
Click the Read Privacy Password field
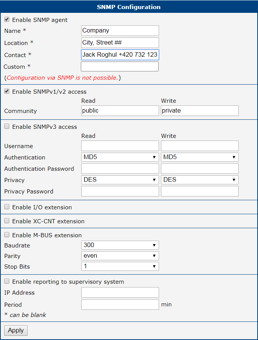[x=120, y=191]
